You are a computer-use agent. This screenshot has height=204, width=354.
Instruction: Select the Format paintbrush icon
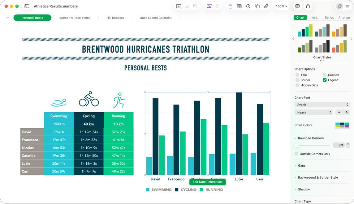339,6
